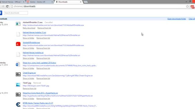Viewport: 195px width, 109px height.
Task: Open the Gmail extension icon in toolbar
Action: 192,7
